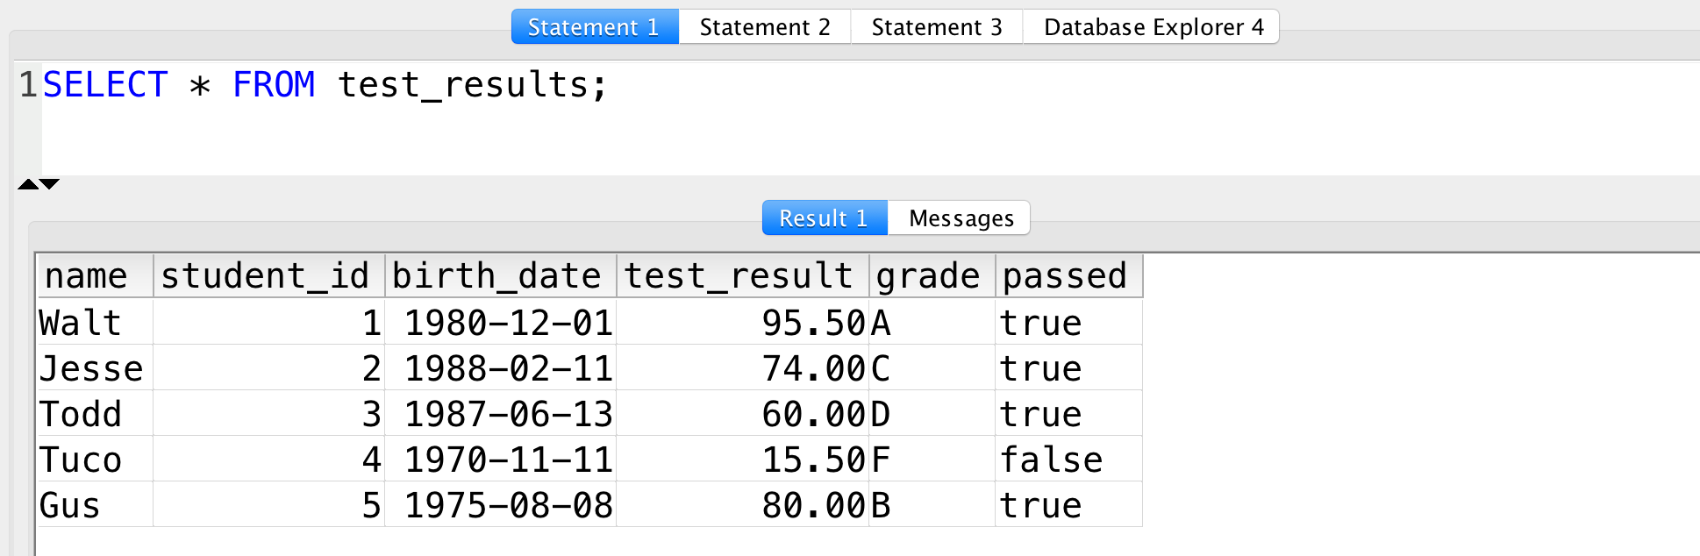This screenshot has height=556, width=1700.
Task: Select student_id cell '5' in Gus's row
Action: click(x=269, y=504)
